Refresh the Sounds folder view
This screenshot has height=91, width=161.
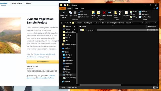(143, 23)
